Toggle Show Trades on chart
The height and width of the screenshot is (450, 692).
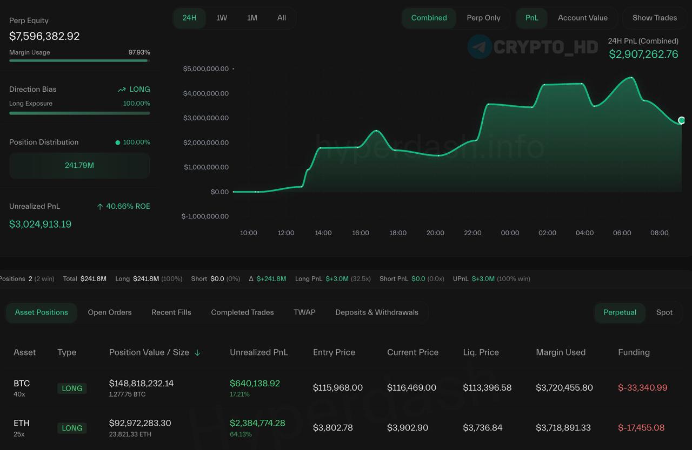click(655, 18)
